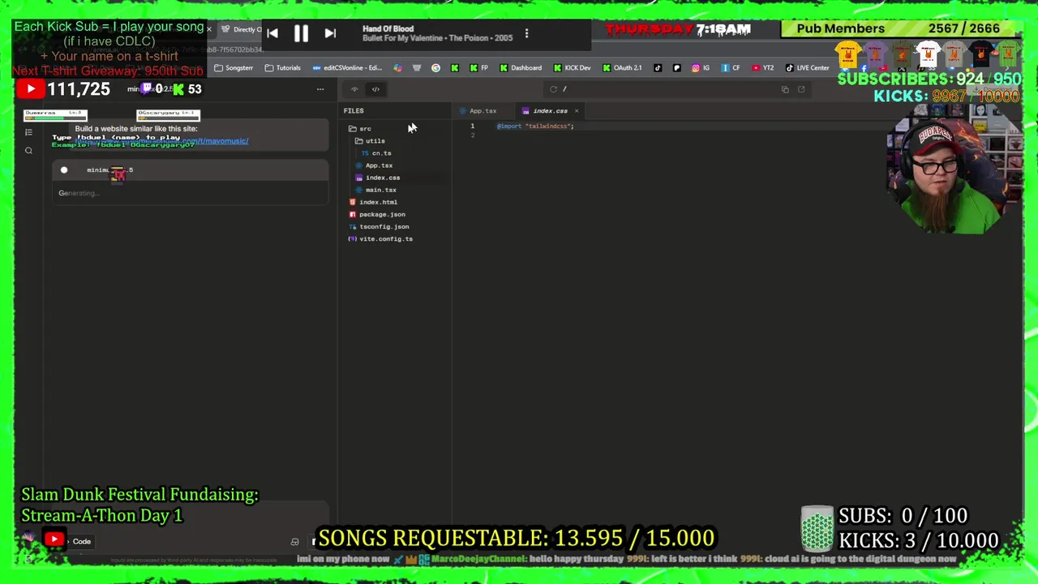The height and width of the screenshot is (584, 1038).
Task: Open the YT2 YouTube bookmark
Action: click(762, 68)
